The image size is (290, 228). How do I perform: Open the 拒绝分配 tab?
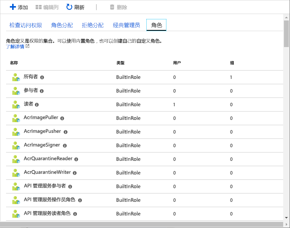tap(92, 25)
